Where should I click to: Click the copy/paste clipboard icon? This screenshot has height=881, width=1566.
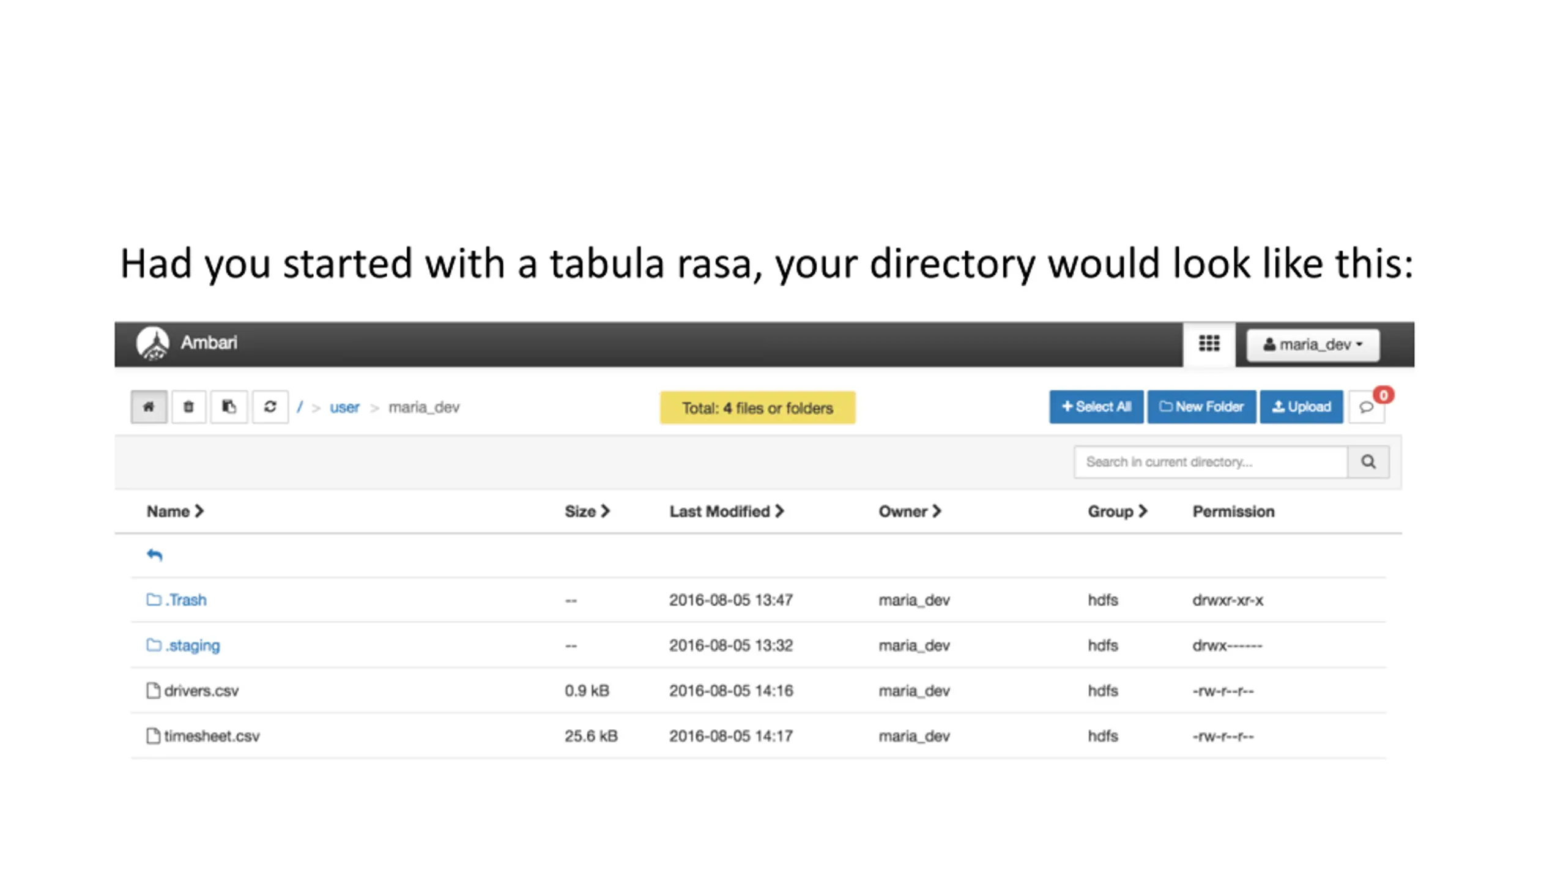[229, 407]
